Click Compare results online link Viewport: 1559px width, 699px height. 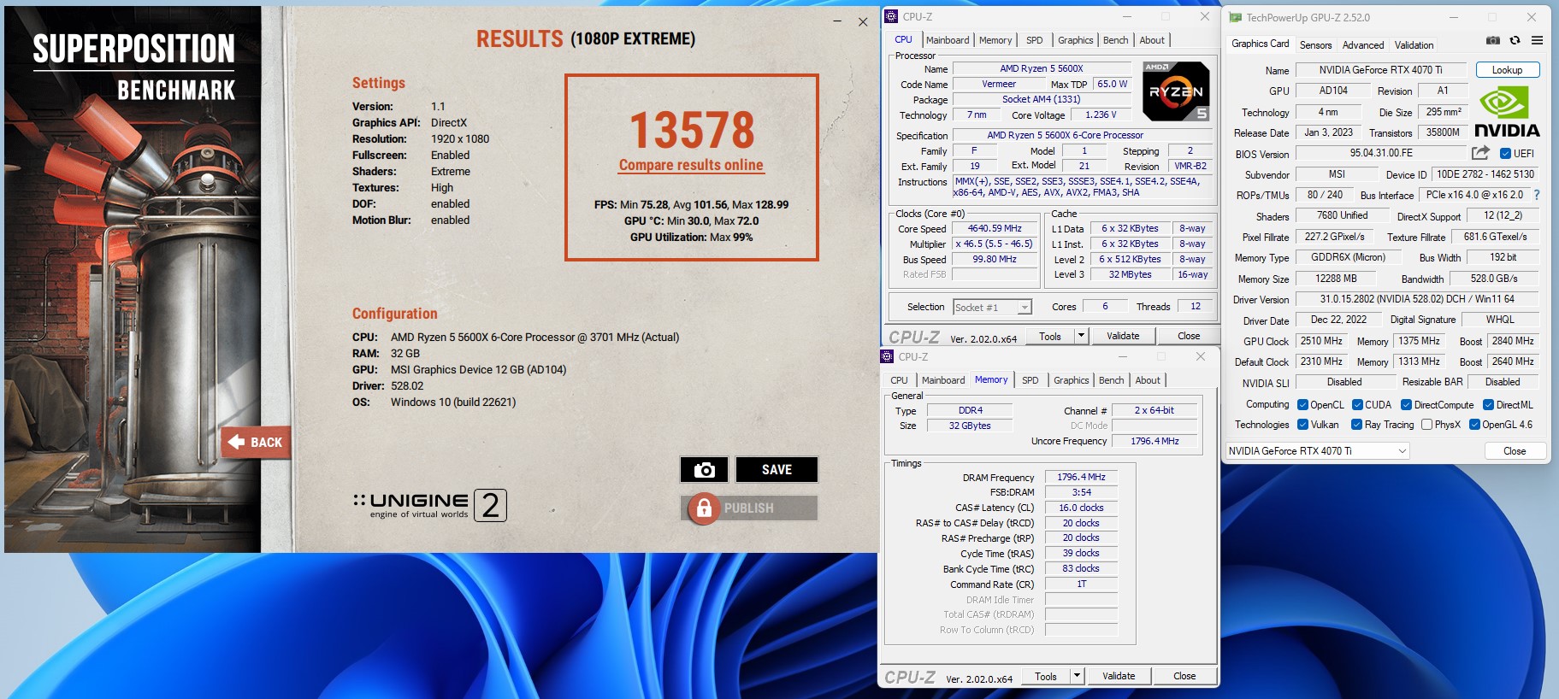(x=691, y=165)
